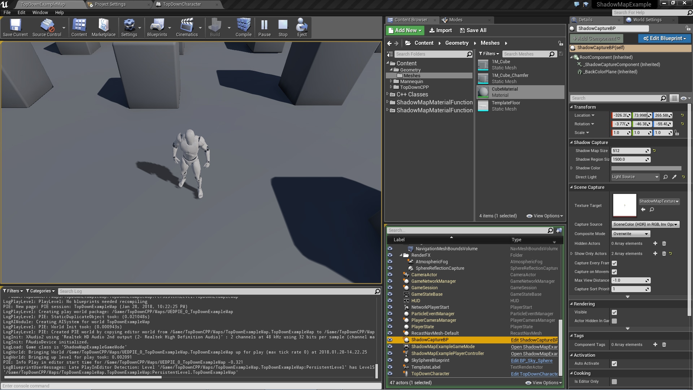Screen dimensions: 693x390
Task: Enable Actor Hidden In Game checkbox
Action: point(614,321)
